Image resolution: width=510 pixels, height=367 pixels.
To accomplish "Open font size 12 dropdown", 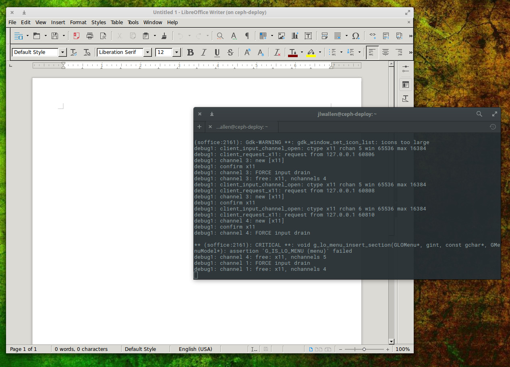I will (176, 52).
